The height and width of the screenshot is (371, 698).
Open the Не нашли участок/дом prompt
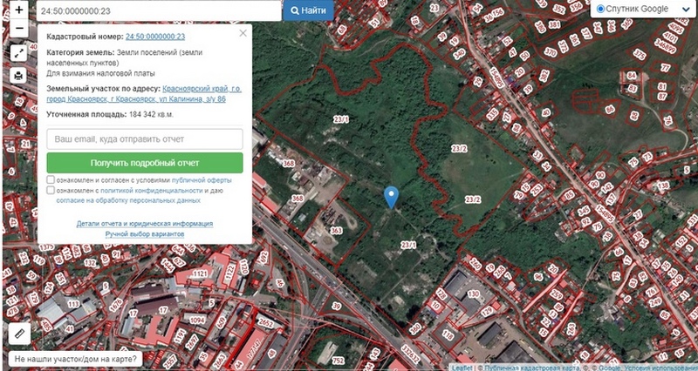tap(75, 358)
